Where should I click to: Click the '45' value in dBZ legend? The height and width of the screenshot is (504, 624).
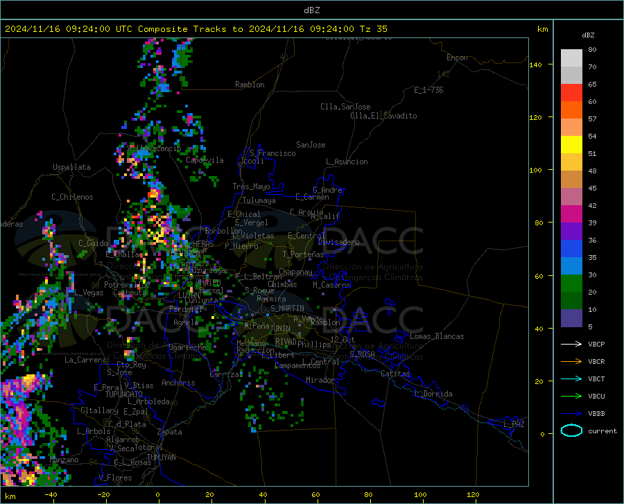(592, 188)
